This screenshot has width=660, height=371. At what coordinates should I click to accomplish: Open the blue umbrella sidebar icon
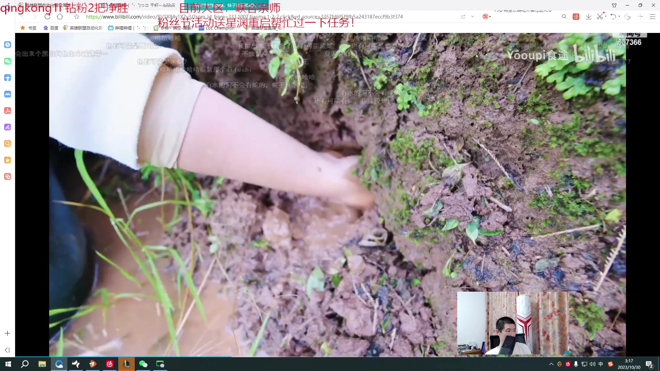(8, 78)
